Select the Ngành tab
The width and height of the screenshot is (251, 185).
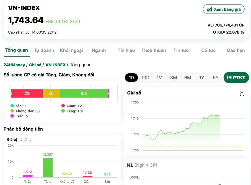tap(98, 50)
